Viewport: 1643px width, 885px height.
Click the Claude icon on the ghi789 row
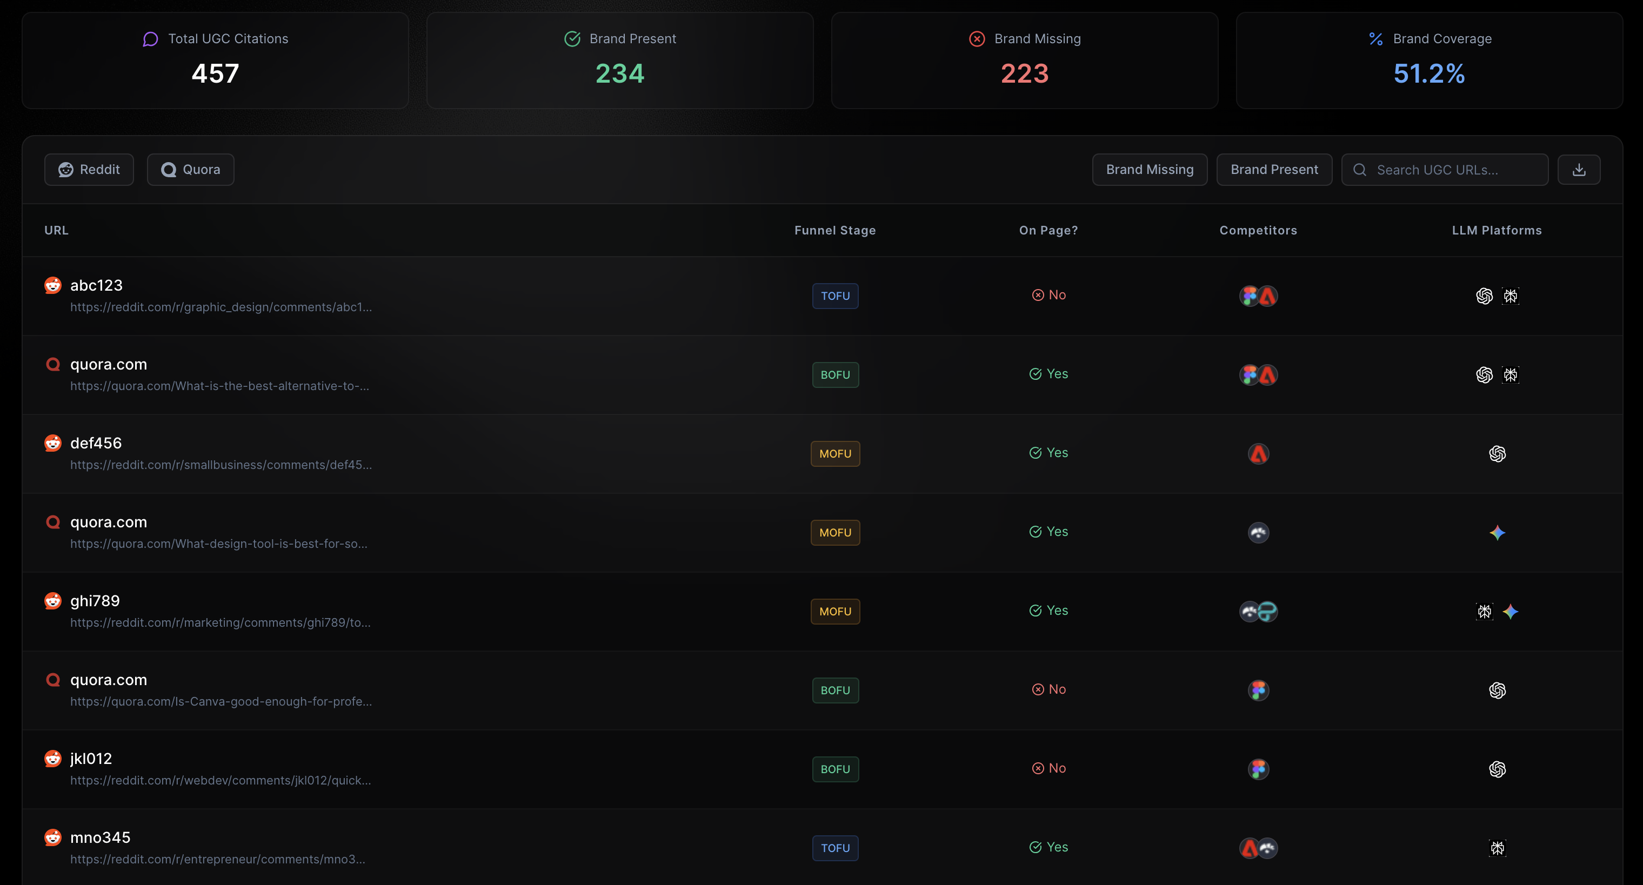tap(1484, 611)
